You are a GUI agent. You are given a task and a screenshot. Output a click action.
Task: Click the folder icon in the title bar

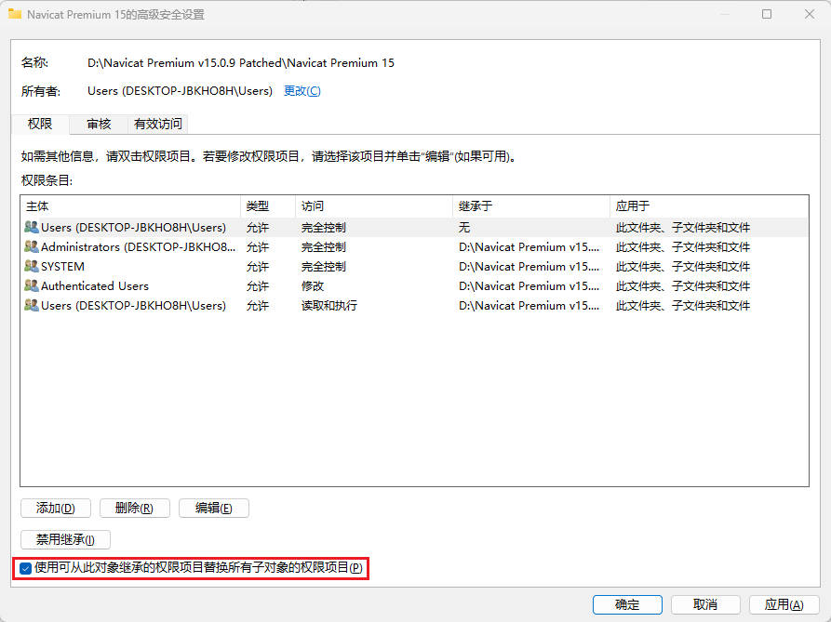tap(15, 14)
